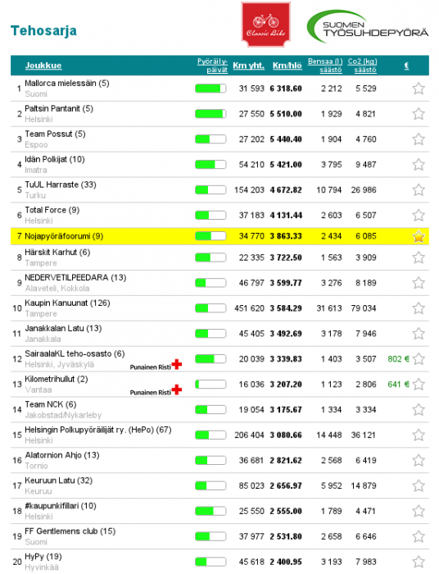This screenshot has width=439, height=574.
Task: Click star icon for Keuruun Latu
Action: coord(419,485)
